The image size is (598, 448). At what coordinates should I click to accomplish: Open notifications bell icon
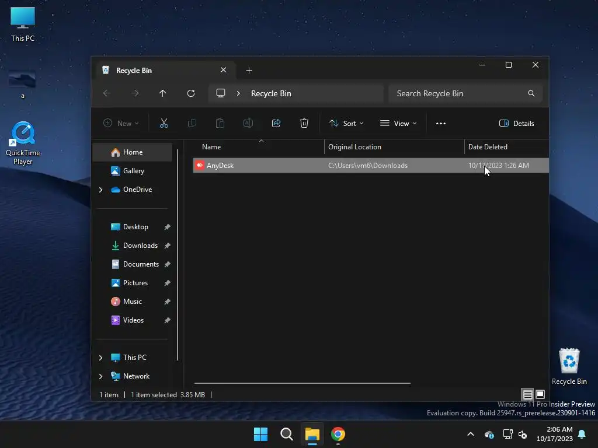point(582,434)
